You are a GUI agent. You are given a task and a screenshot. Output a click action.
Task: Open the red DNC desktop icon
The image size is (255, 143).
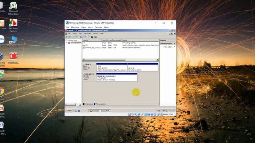13,58
